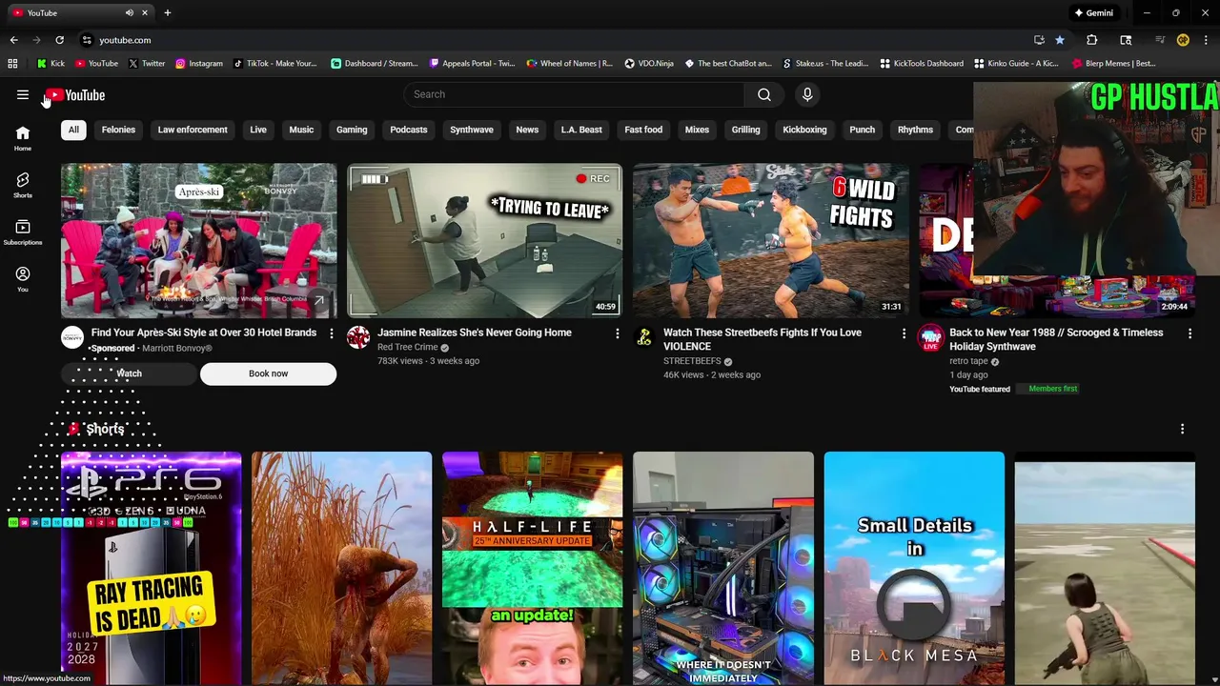This screenshot has width=1220, height=686.
Task: Play the 6 Wild Fights thumbnail
Action: (770, 240)
